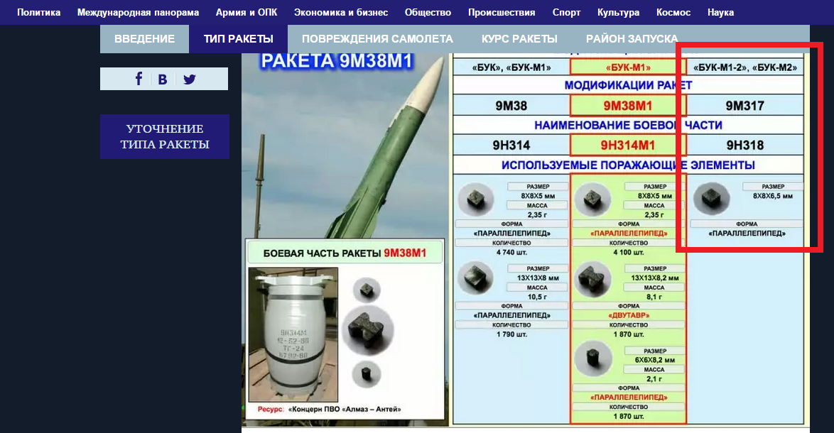
Task: Show the РАЙОН ЗАПУСКА tab
Action: click(x=632, y=39)
